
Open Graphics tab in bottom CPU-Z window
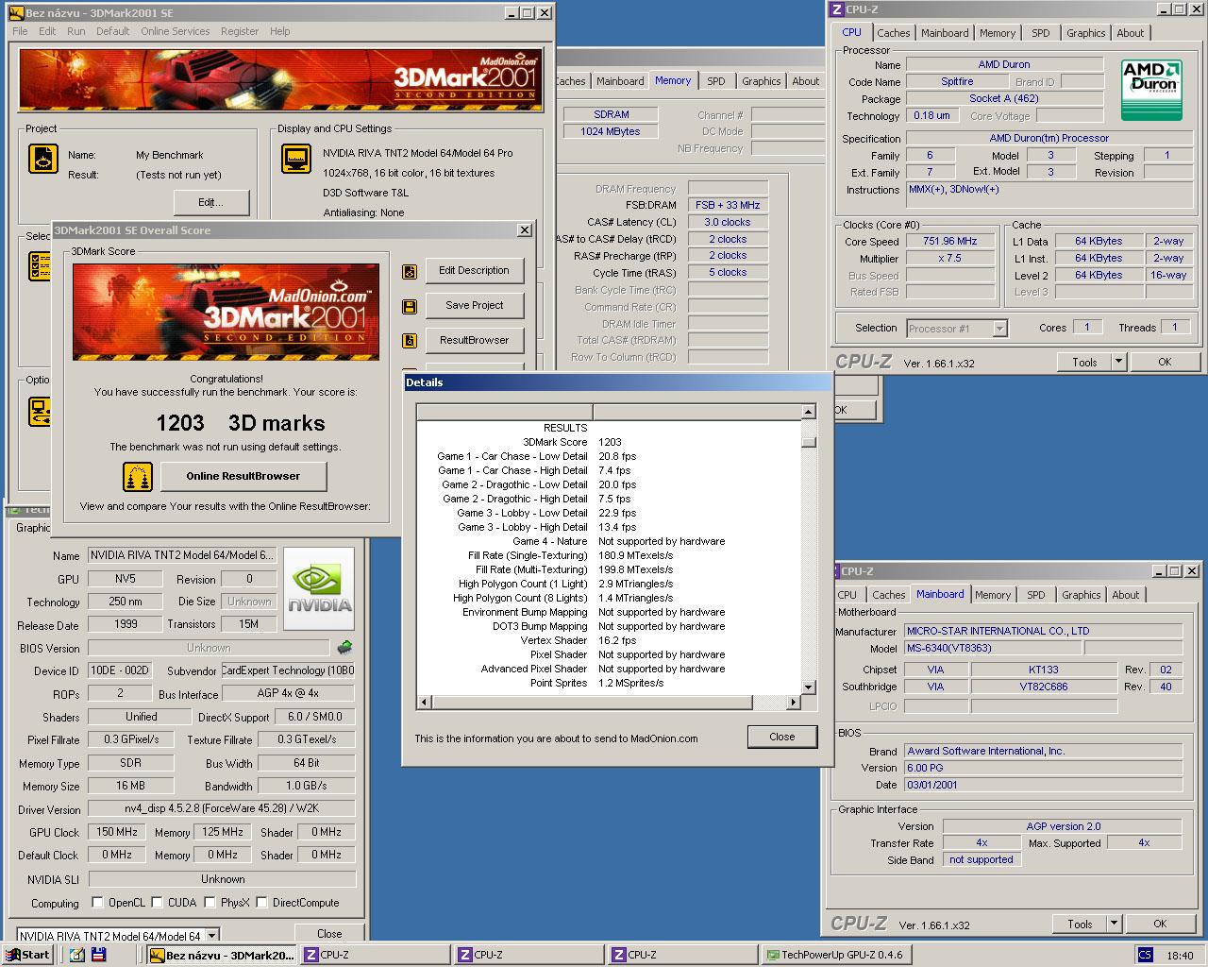click(1081, 595)
